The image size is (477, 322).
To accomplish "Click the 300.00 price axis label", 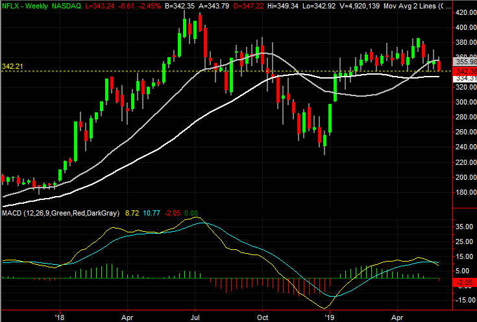I will pos(466,102).
